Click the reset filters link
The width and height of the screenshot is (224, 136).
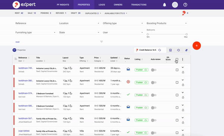click(18, 42)
